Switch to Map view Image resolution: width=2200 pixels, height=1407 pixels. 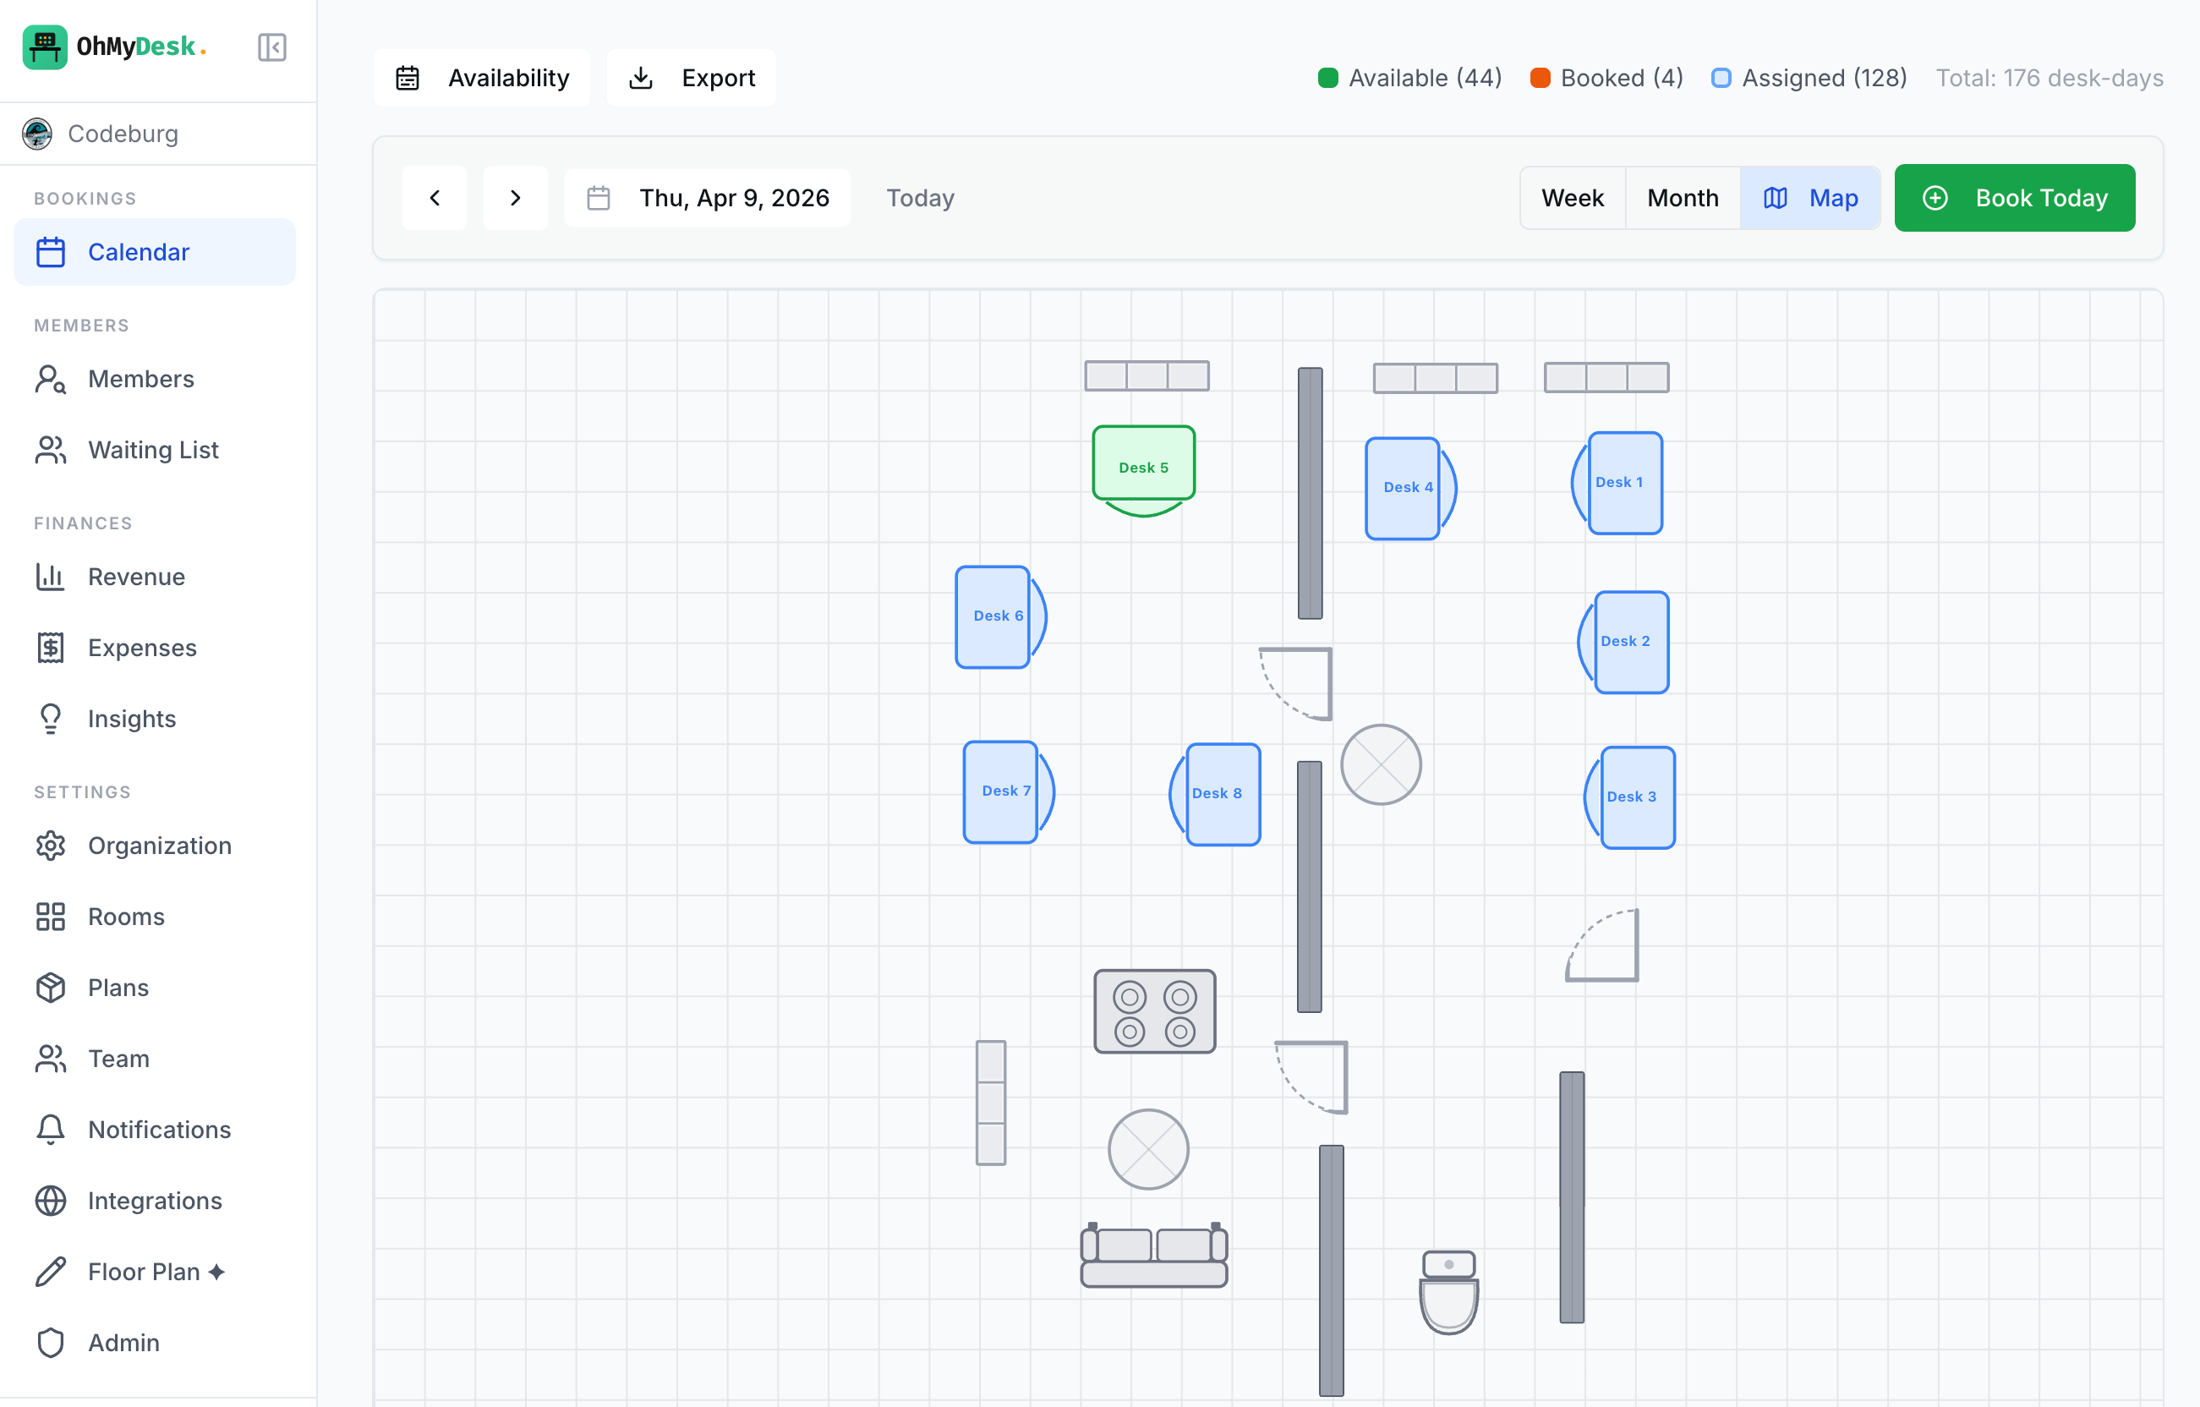[x=1811, y=197]
